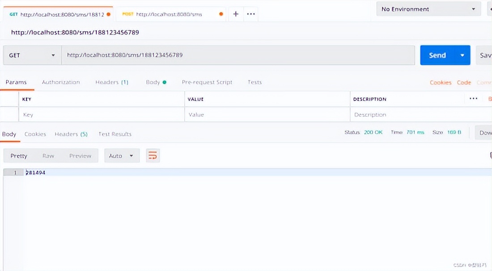Switch response view to Pretty
This screenshot has height=271, width=492.
click(x=19, y=156)
